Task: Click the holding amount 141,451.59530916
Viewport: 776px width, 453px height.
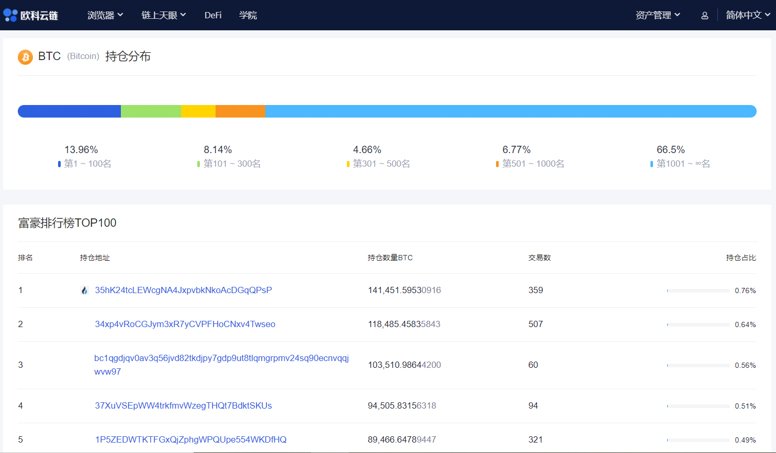Action: [404, 290]
